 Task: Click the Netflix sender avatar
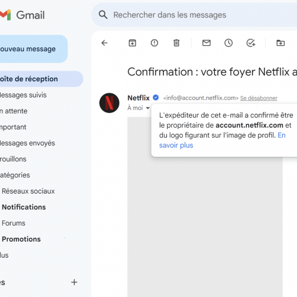coord(109,103)
